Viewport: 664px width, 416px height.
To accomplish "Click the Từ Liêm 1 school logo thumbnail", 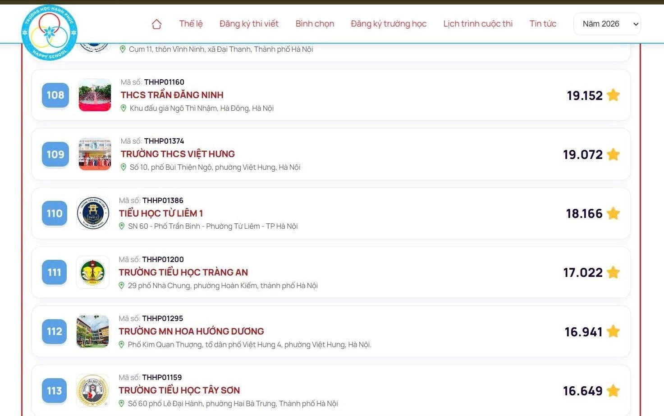I will point(93,213).
